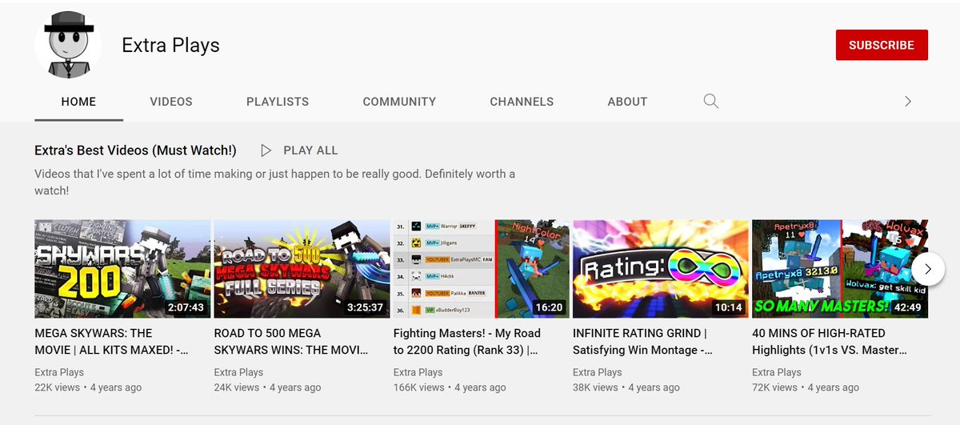Go to the COMMUNITY tab
960x425 pixels.
tap(399, 102)
